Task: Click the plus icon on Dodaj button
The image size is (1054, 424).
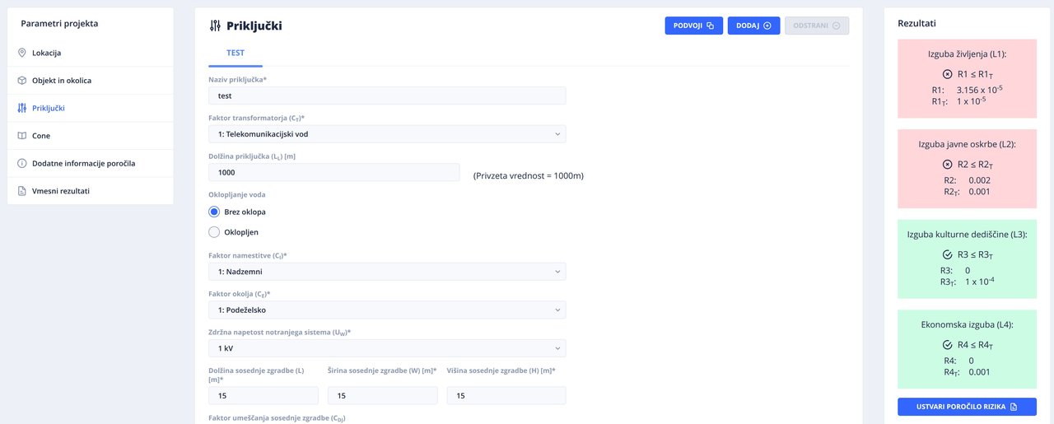Action: pyautogui.click(x=767, y=26)
